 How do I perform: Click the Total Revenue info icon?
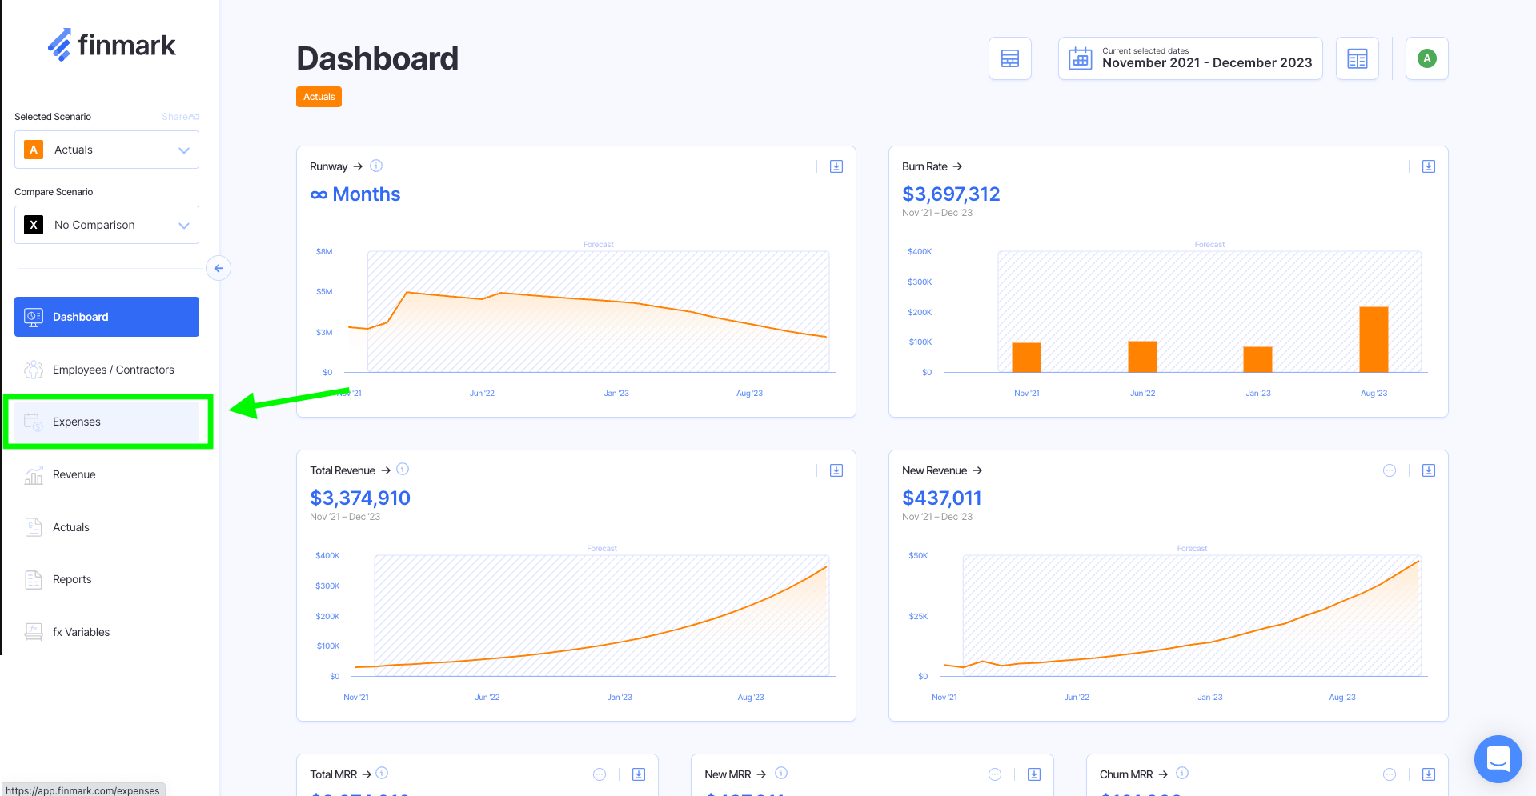coord(403,470)
